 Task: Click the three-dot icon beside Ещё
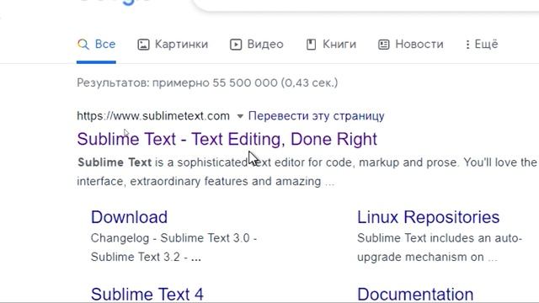pyautogui.click(x=467, y=45)
